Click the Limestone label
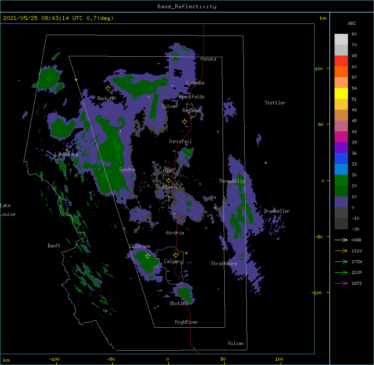The height and width of the screenshot is (365, 374). tap(66, 154)
